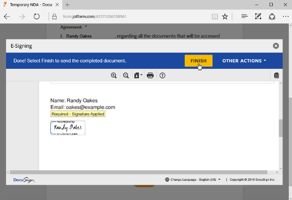Close the E-Signing dialog
Viewport: 292px width, 200px height.
click(275, 46)
